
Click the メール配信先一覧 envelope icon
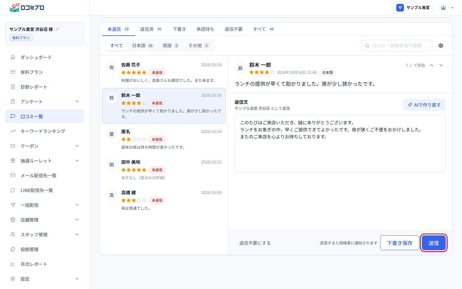coord(13,175)
